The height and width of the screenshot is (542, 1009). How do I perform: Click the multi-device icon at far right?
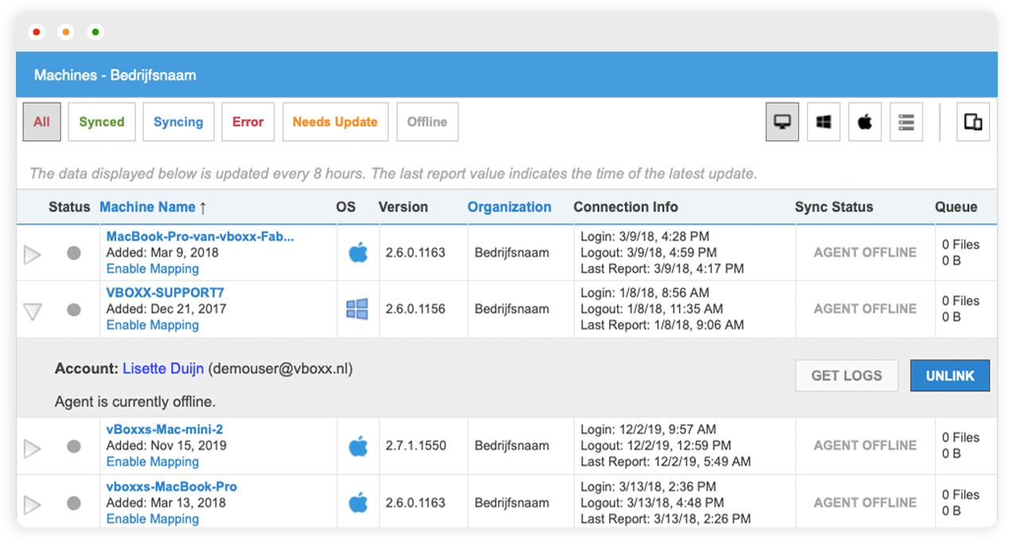click(972, 122)
